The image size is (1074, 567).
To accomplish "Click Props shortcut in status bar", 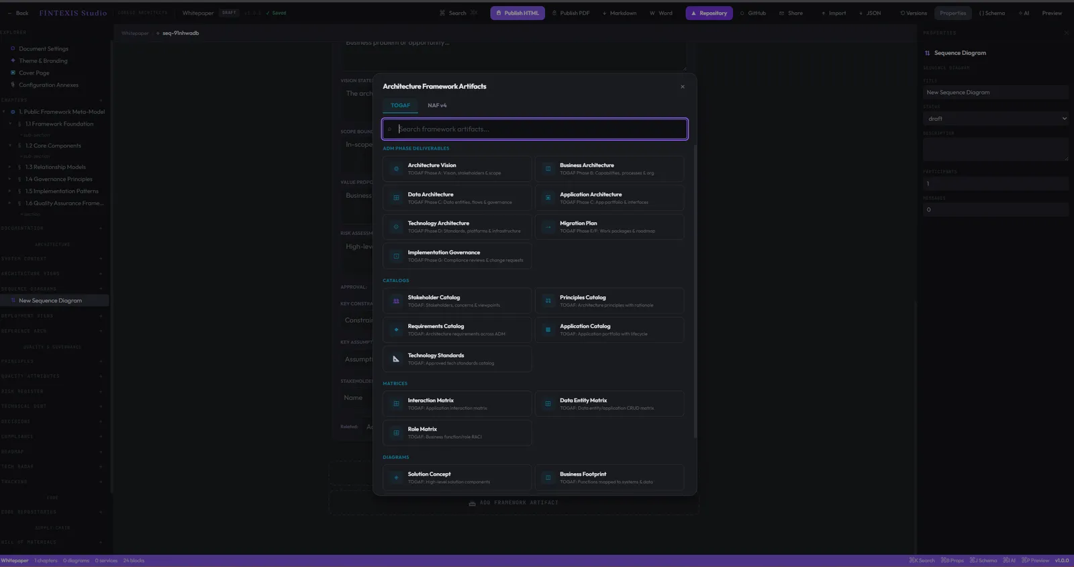I will pyautogui.click(x=952, y=560).
